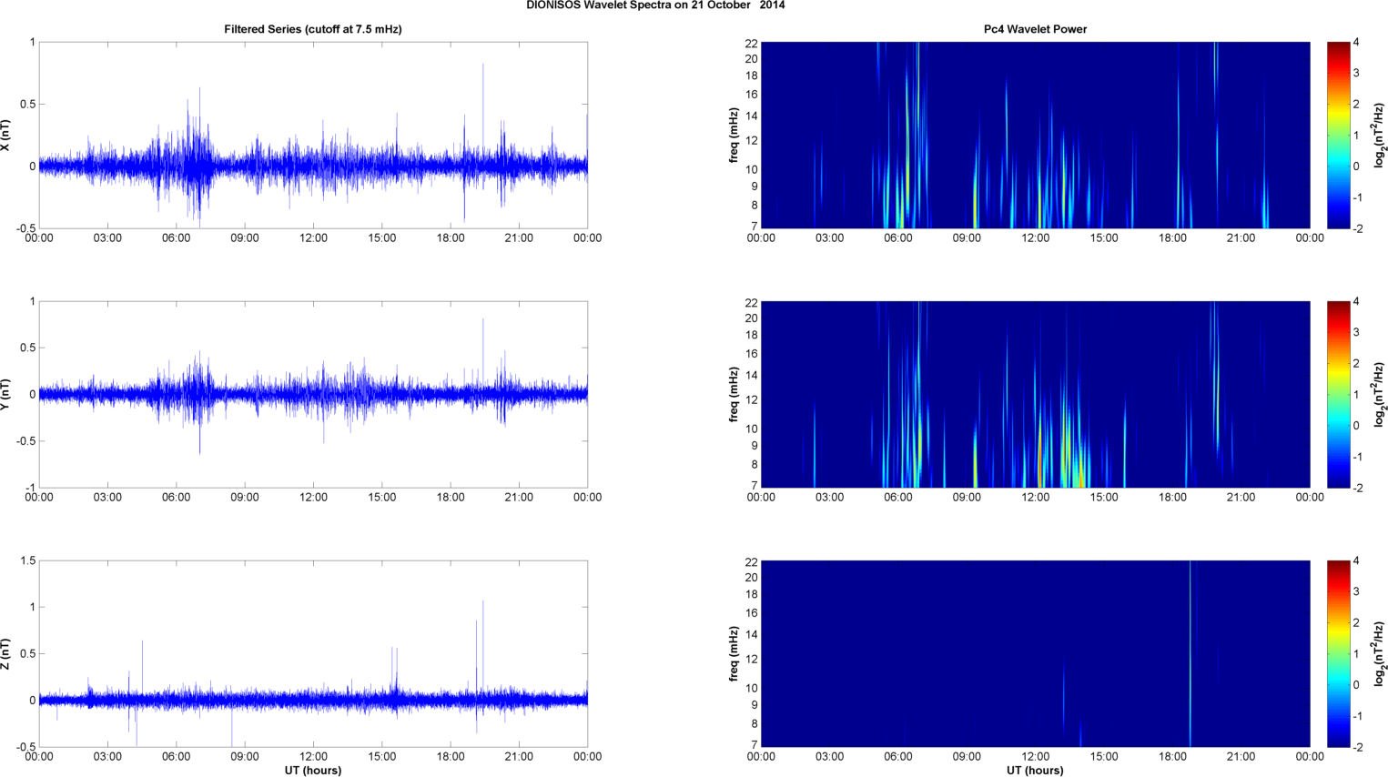Click the 06:00 tick under the Y time series
Viewport: 1388px width, 777px height.
click(x=177, y=498)
